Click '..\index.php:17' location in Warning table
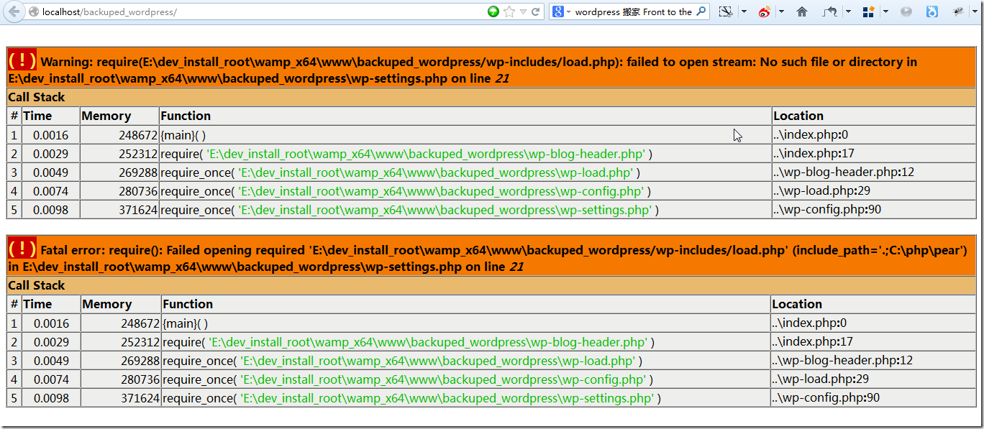The image size is (984, 429). coord(814,154)
